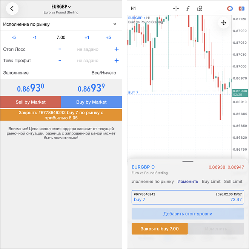249x249 pixels.
Task: Open the chart objects shapes icon
Action: tap(200, 9)
